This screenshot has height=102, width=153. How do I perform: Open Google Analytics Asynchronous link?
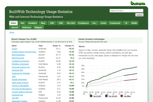pos(24,52)
